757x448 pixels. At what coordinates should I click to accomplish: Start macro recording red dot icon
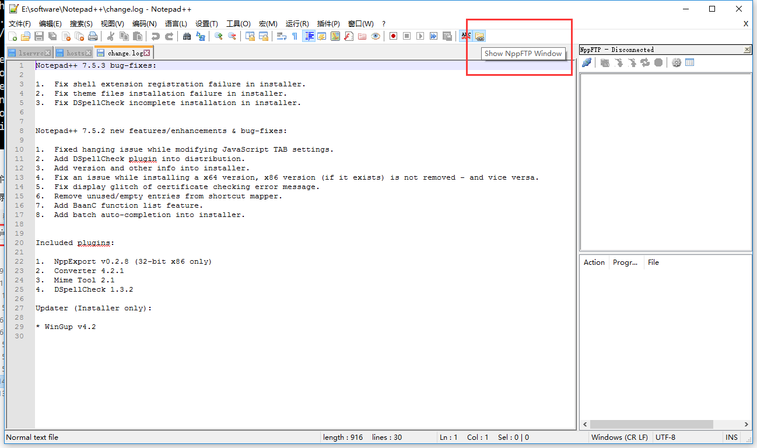click(x=394, y=36)
